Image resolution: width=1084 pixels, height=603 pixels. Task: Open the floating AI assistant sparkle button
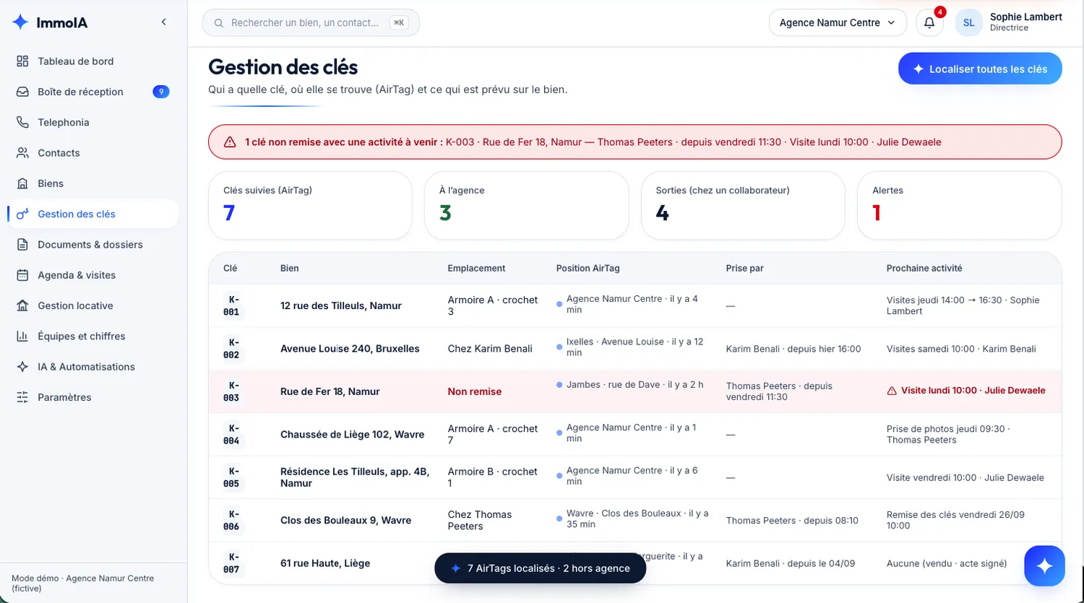pyautogui.click(x=1044, y=565)
